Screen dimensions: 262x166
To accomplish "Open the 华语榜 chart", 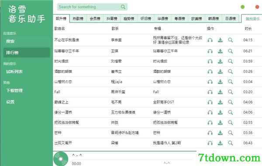I will 162,18.
